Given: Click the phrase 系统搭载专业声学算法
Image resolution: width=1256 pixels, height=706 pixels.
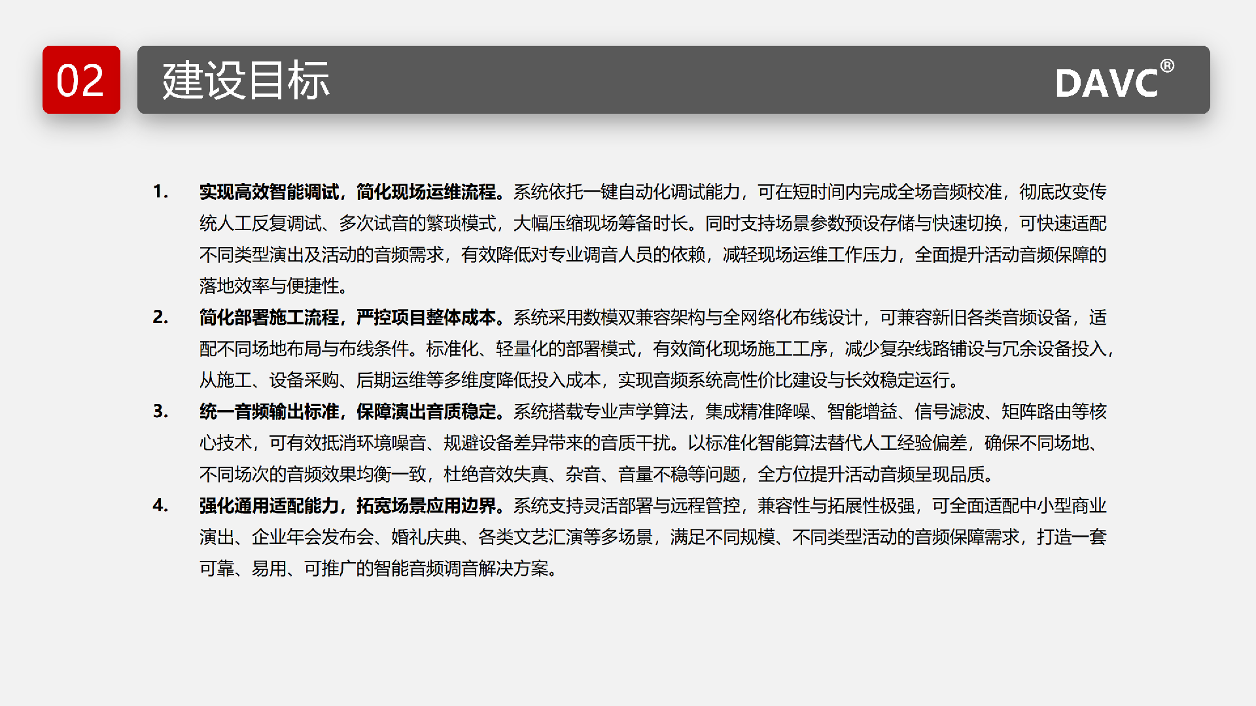Looking at the screenshot, I should tap(601, 411).
